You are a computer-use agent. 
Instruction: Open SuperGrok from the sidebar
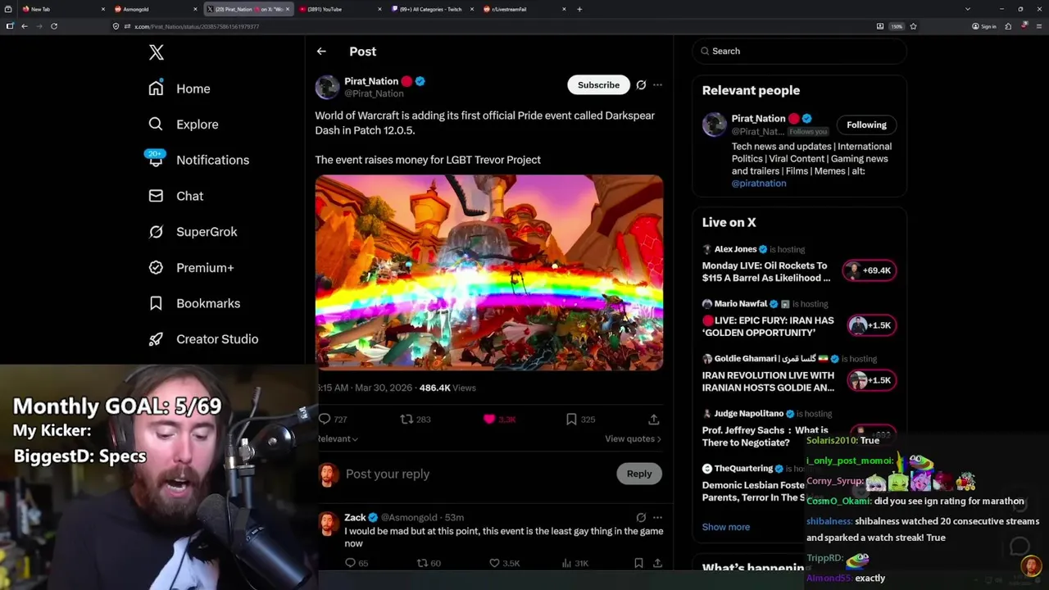pyautogui.click(x=193, y=232)
